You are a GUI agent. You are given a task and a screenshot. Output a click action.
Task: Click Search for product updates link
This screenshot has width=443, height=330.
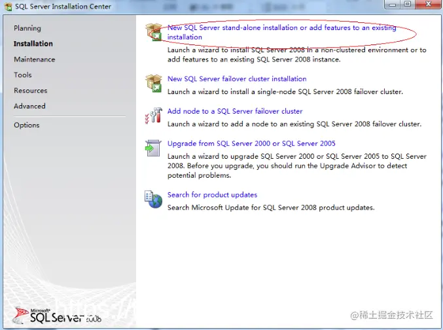tap(213, 195)
